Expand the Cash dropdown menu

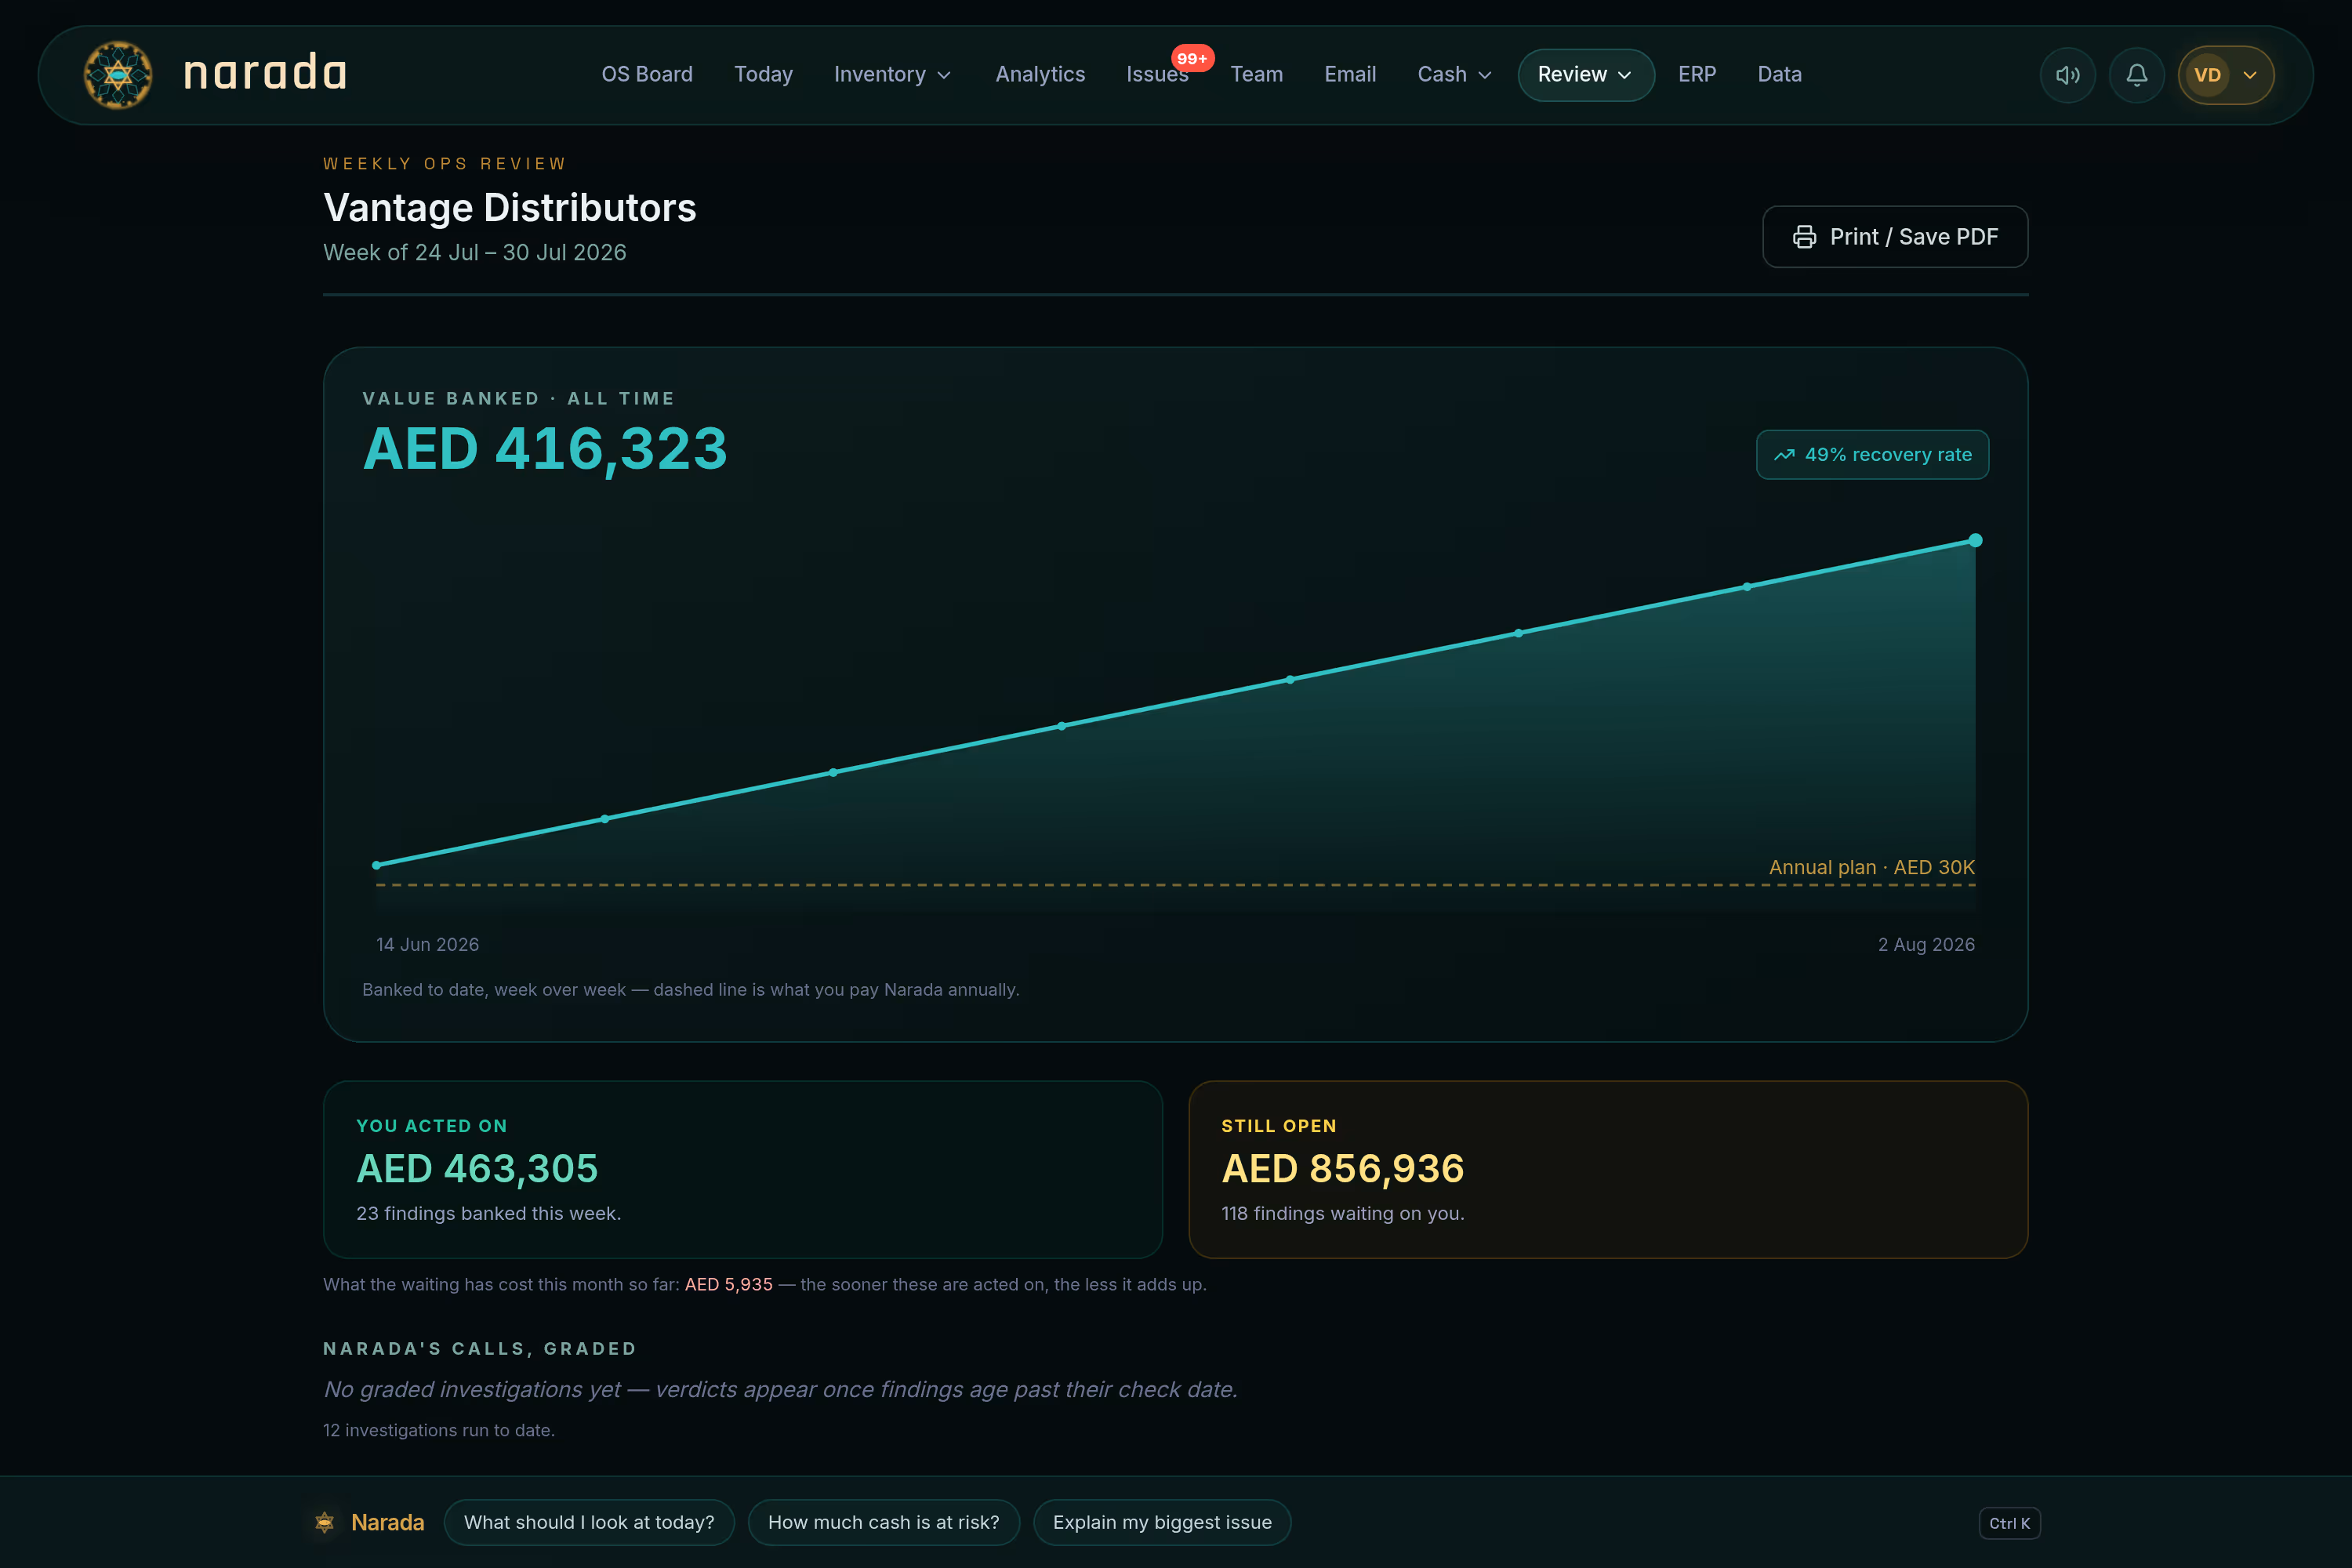pos(1454,75)
